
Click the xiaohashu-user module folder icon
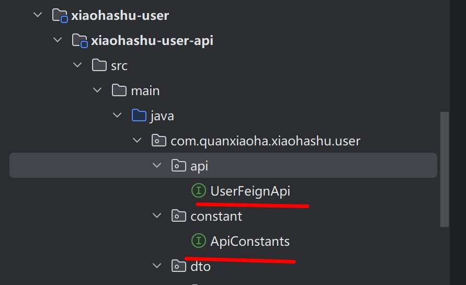(60, 15)
